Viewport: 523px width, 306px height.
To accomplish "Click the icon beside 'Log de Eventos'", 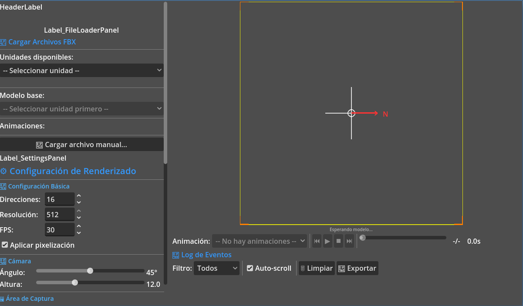I will pos(176,255).
